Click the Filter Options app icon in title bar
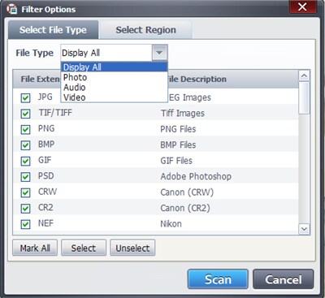The width and height of the screenshot is (325, 298). 12,9
